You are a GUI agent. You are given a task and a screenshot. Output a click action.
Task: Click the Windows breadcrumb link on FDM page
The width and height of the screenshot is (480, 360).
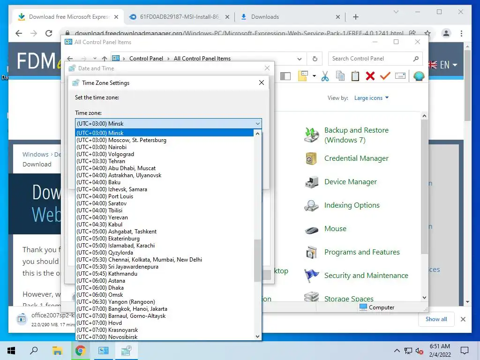pos(36,154)
